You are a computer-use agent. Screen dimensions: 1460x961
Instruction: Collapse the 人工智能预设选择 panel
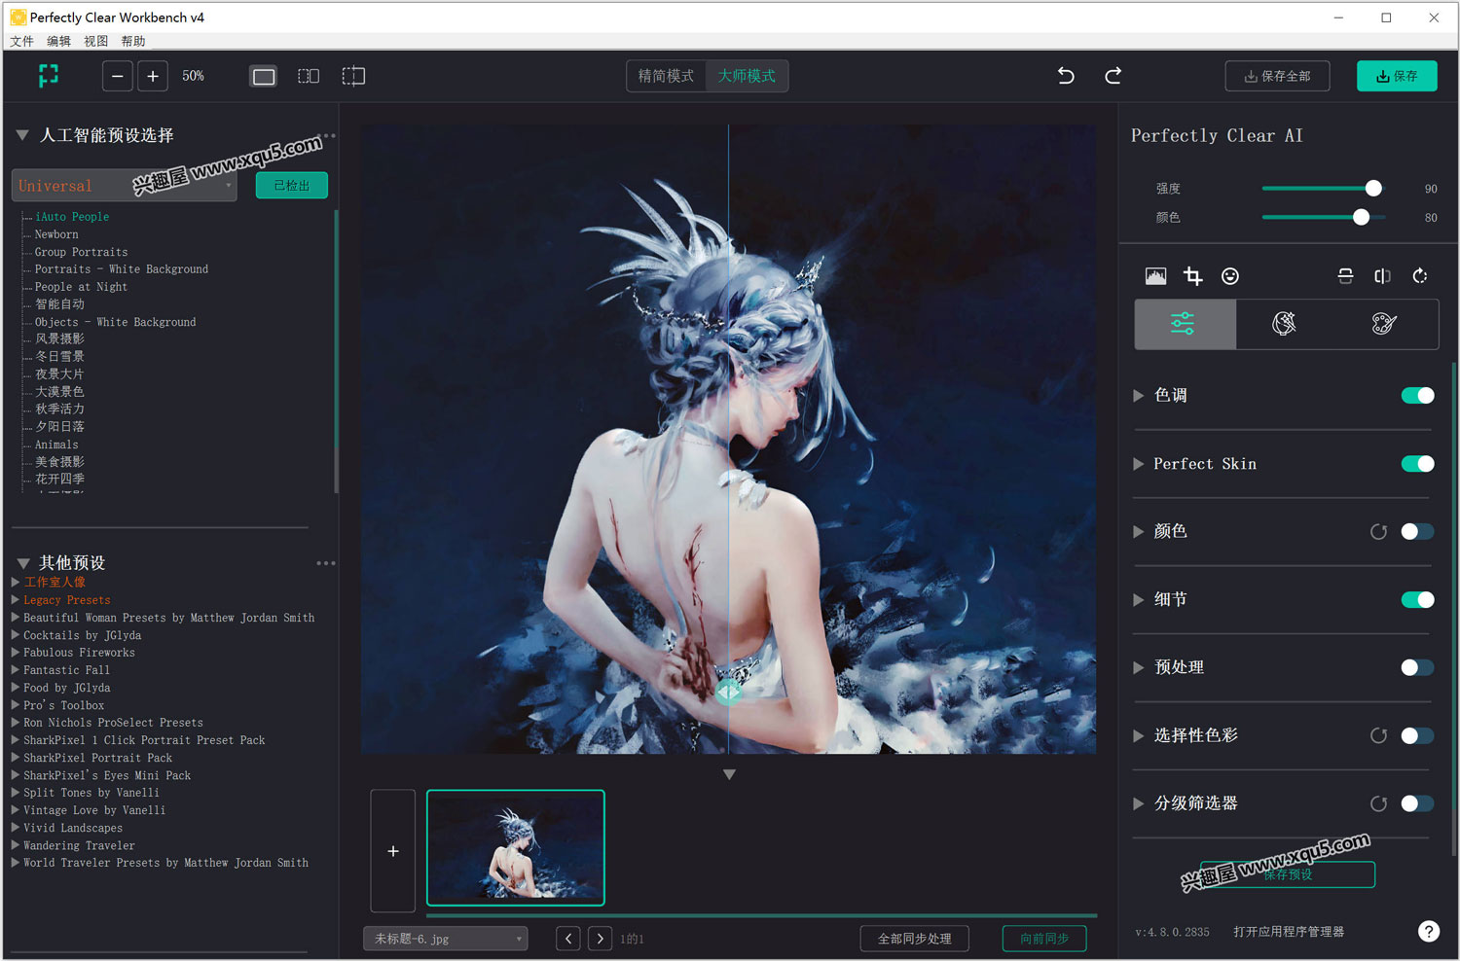(22, 135)
